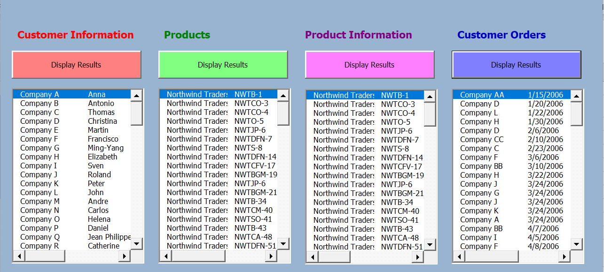Image resolution: width=604 pixels, height=272 pixels.
Task: Click the pink Product Information Display Results button
Action: click(x=369, y=65)
